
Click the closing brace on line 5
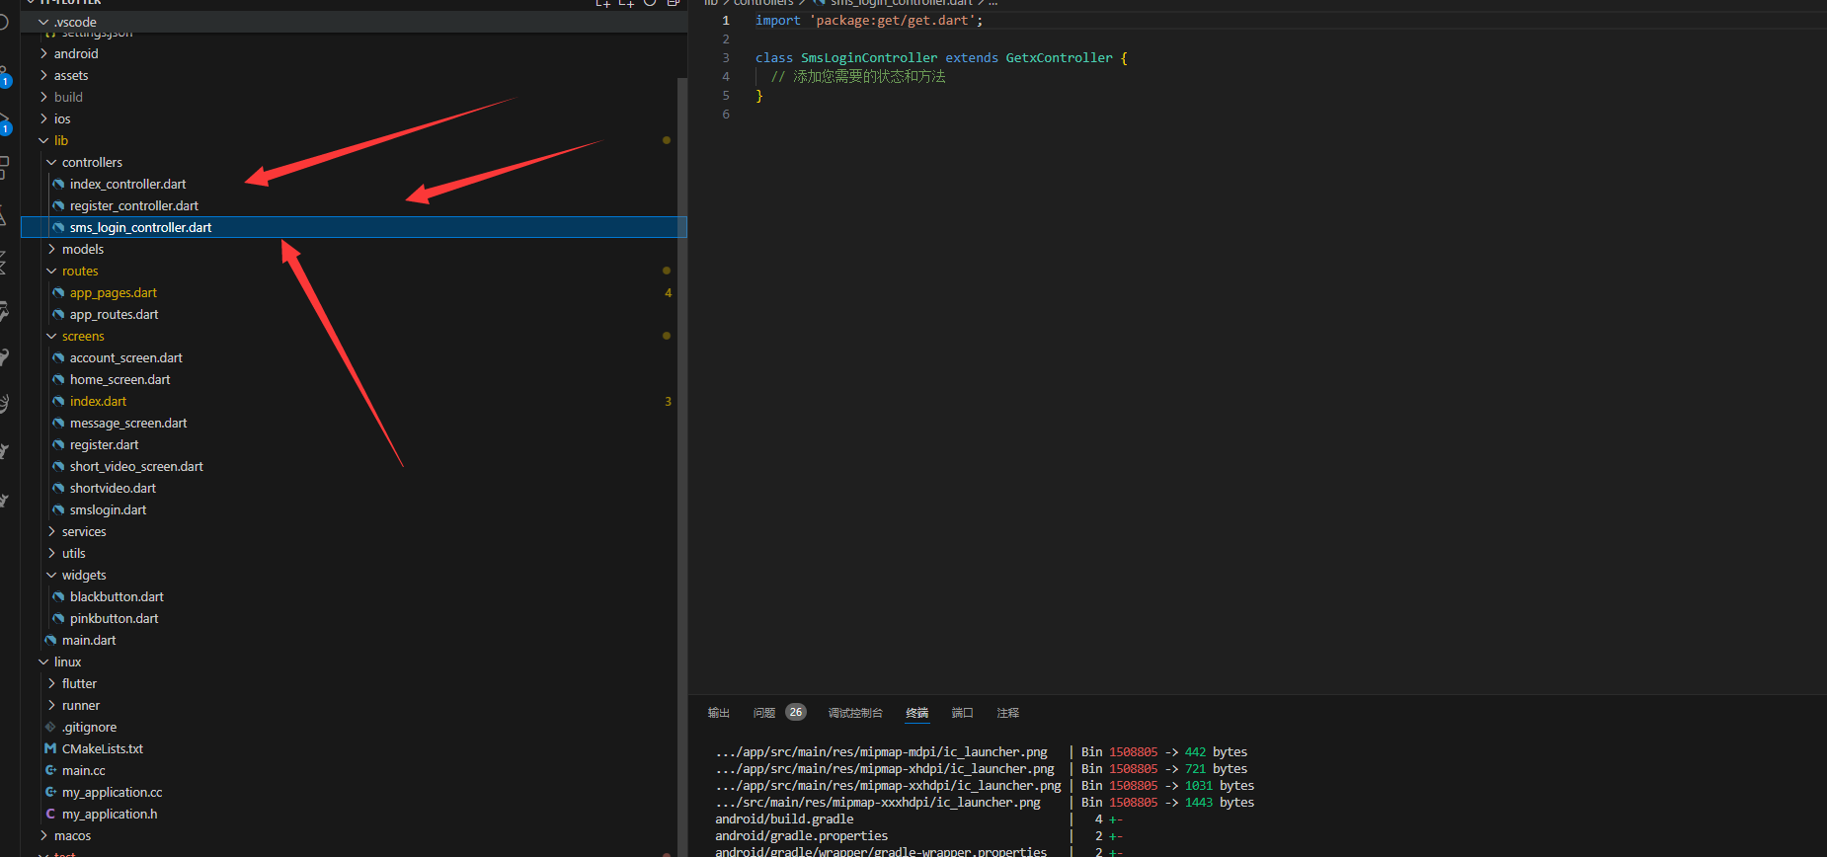pos(759,95)
